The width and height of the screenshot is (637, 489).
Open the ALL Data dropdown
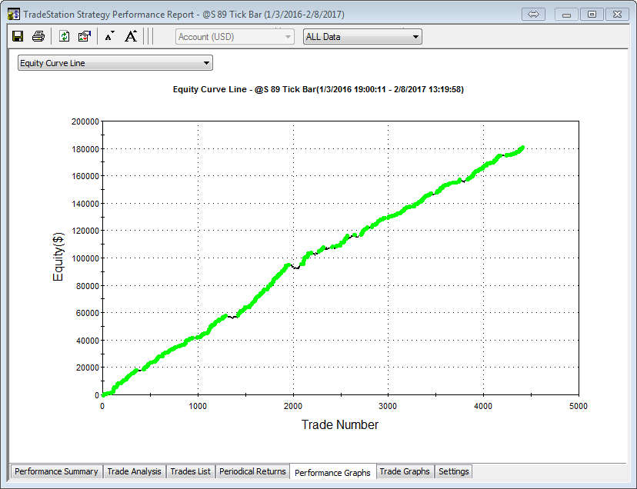coord(362,37)
